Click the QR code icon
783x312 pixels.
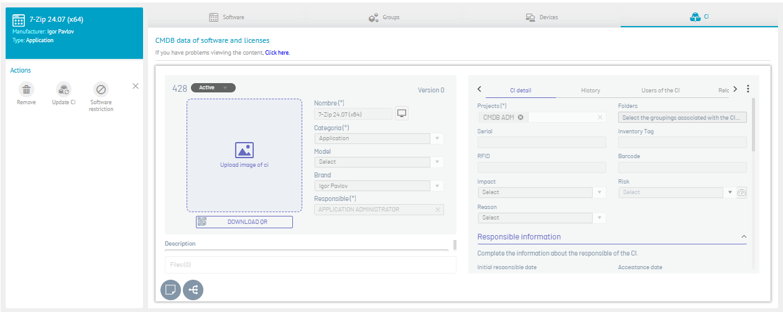coord(202,221)
